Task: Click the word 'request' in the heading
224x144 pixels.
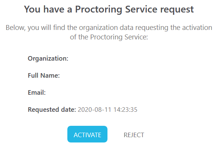Action: coord(177,10)
